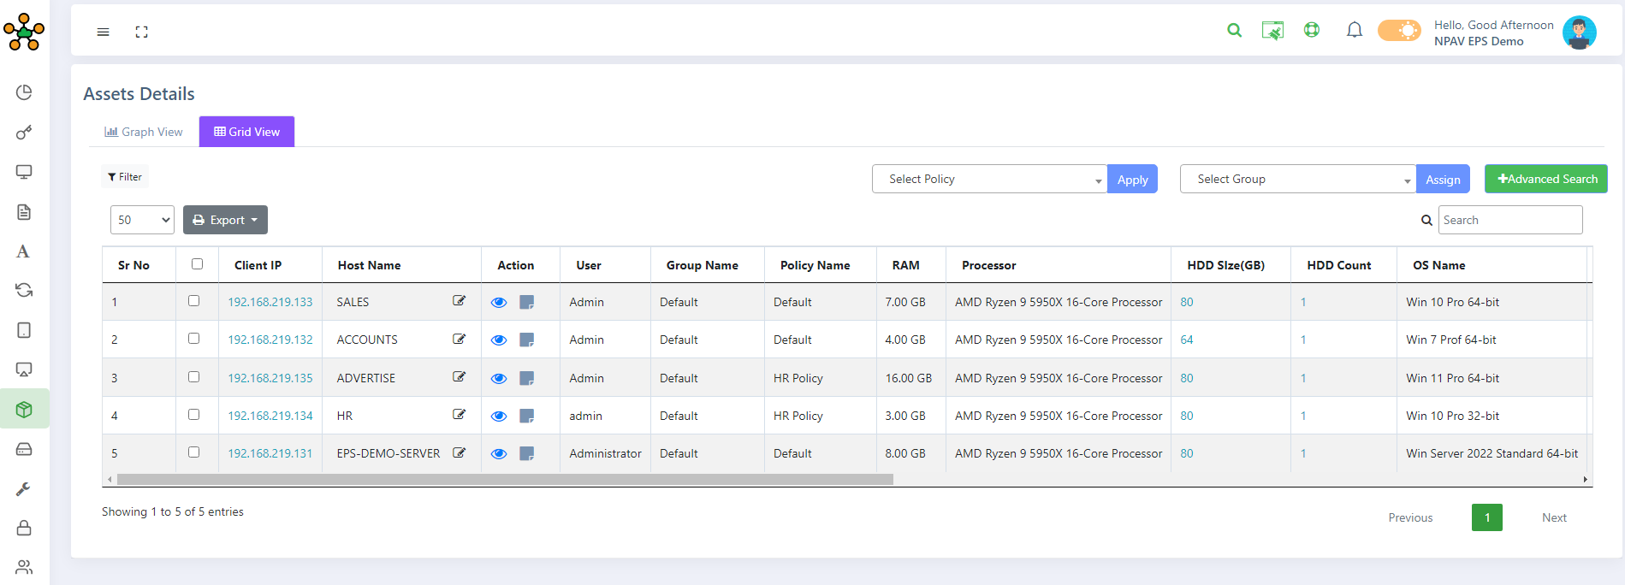Open the letter A sidebar icon
Screen dimensions: 1625x585
click(23, 251)
